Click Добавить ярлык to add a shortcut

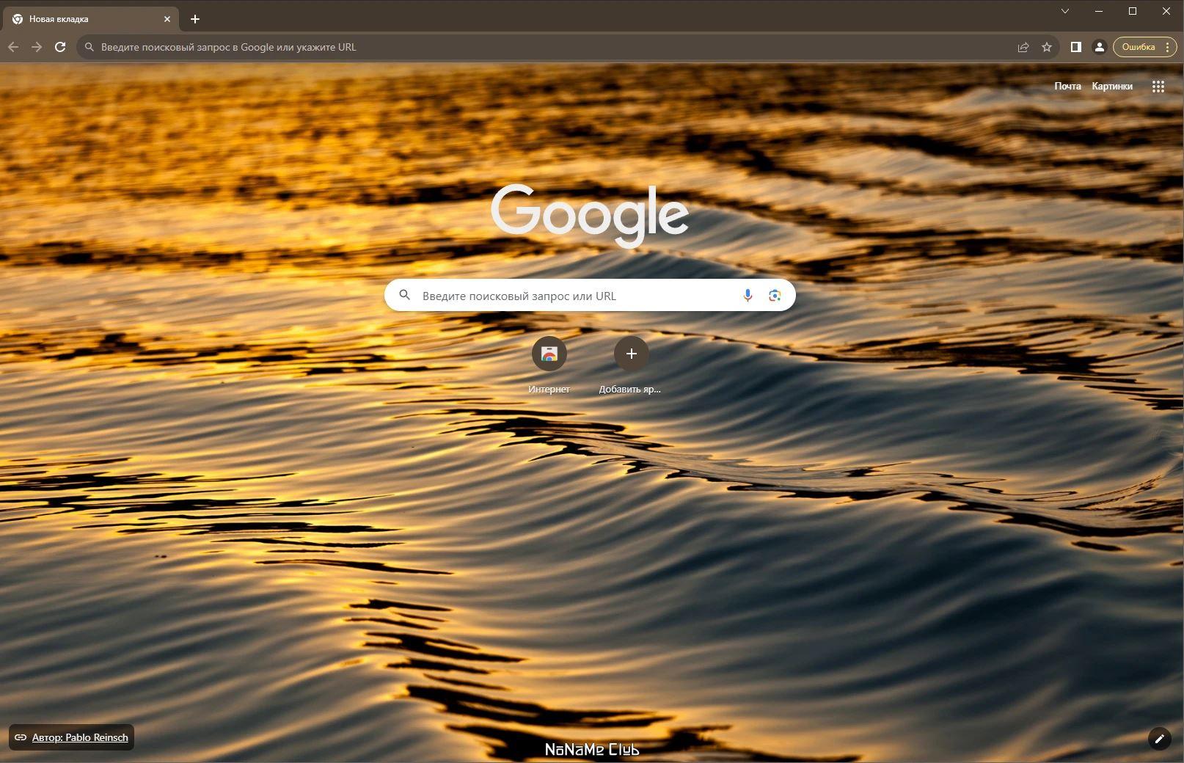click(x=631, y=354)
